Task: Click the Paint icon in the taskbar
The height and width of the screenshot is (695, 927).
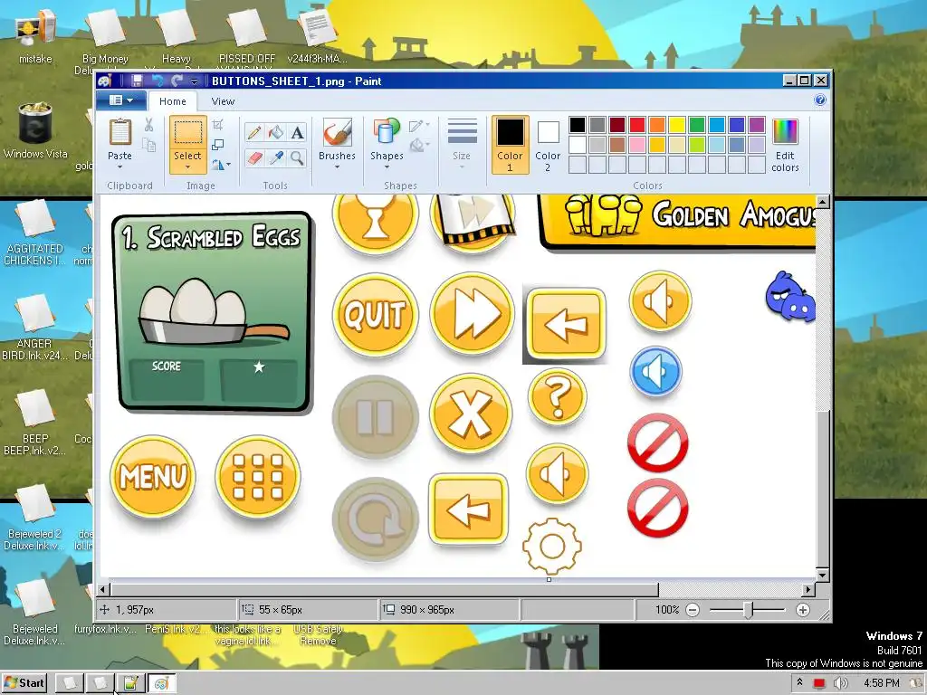Action: (x=161, y=683)
